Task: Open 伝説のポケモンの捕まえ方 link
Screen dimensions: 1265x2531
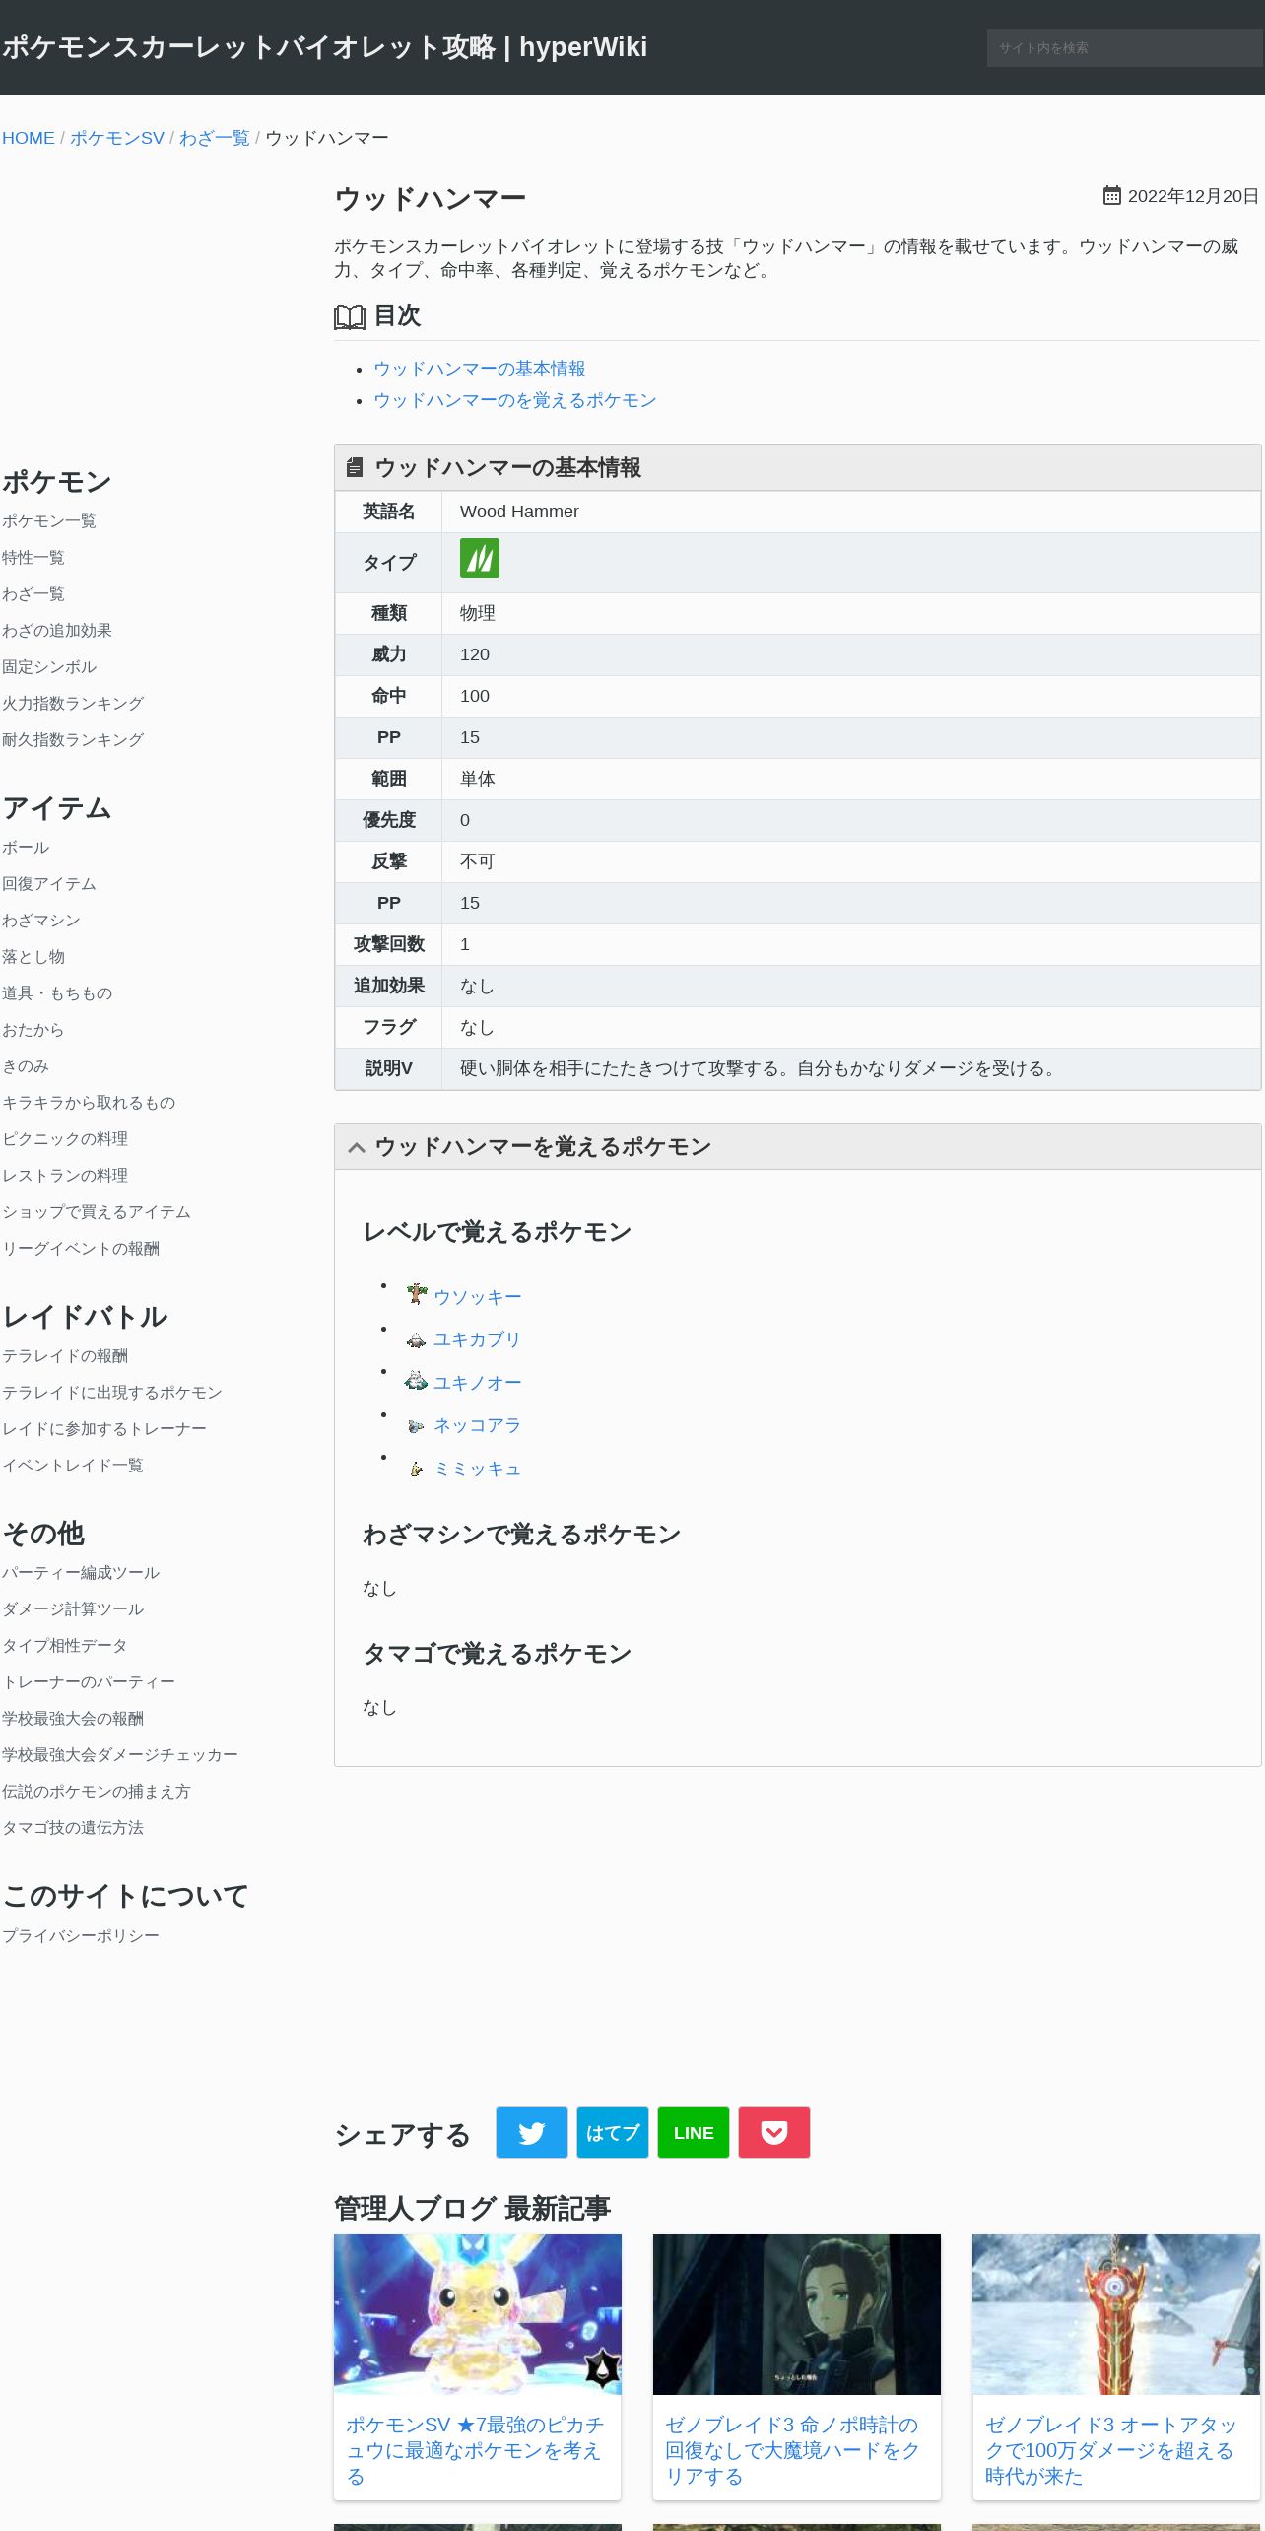Action: click(97, 1792)
